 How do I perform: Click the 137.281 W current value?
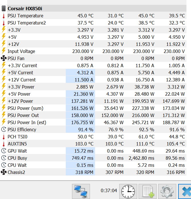(82, 101)
